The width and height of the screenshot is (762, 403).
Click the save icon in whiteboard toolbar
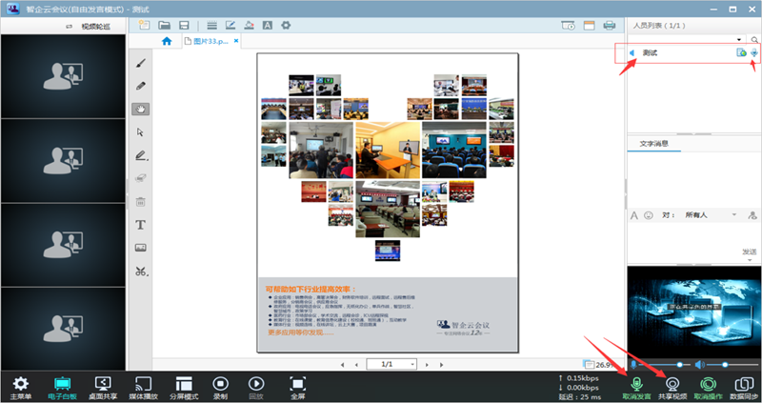pyautogui.click(x=184, y=26)
